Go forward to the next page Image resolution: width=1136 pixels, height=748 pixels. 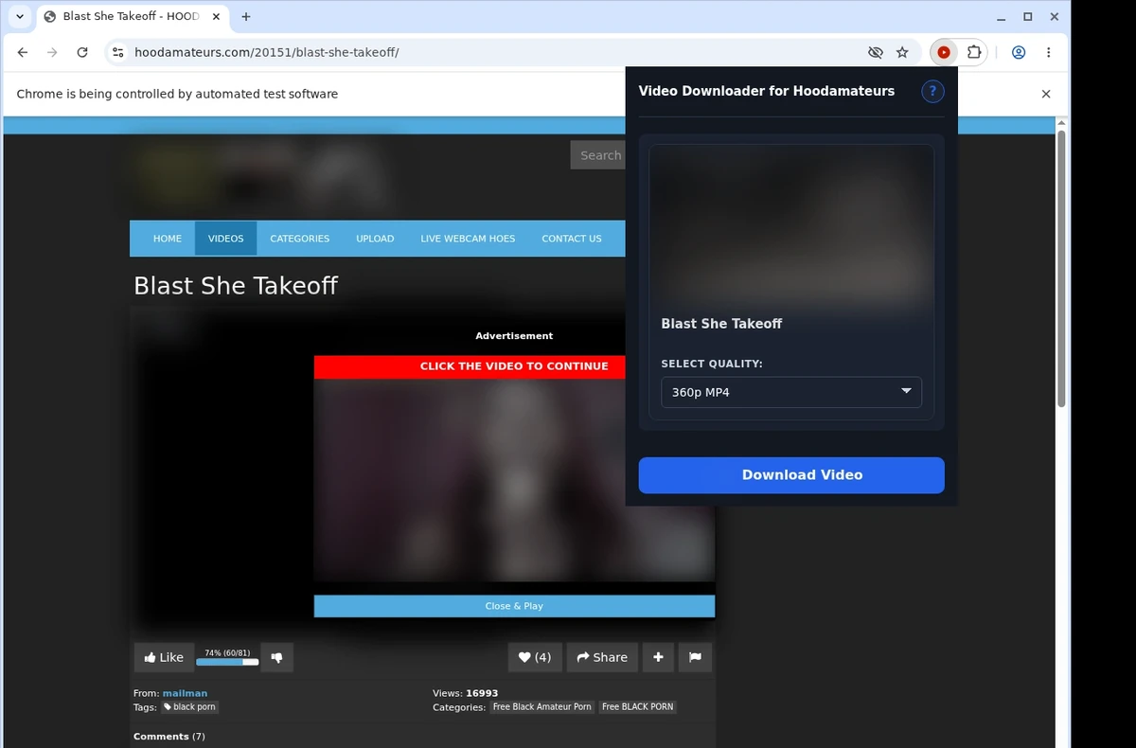coord(52,52)
